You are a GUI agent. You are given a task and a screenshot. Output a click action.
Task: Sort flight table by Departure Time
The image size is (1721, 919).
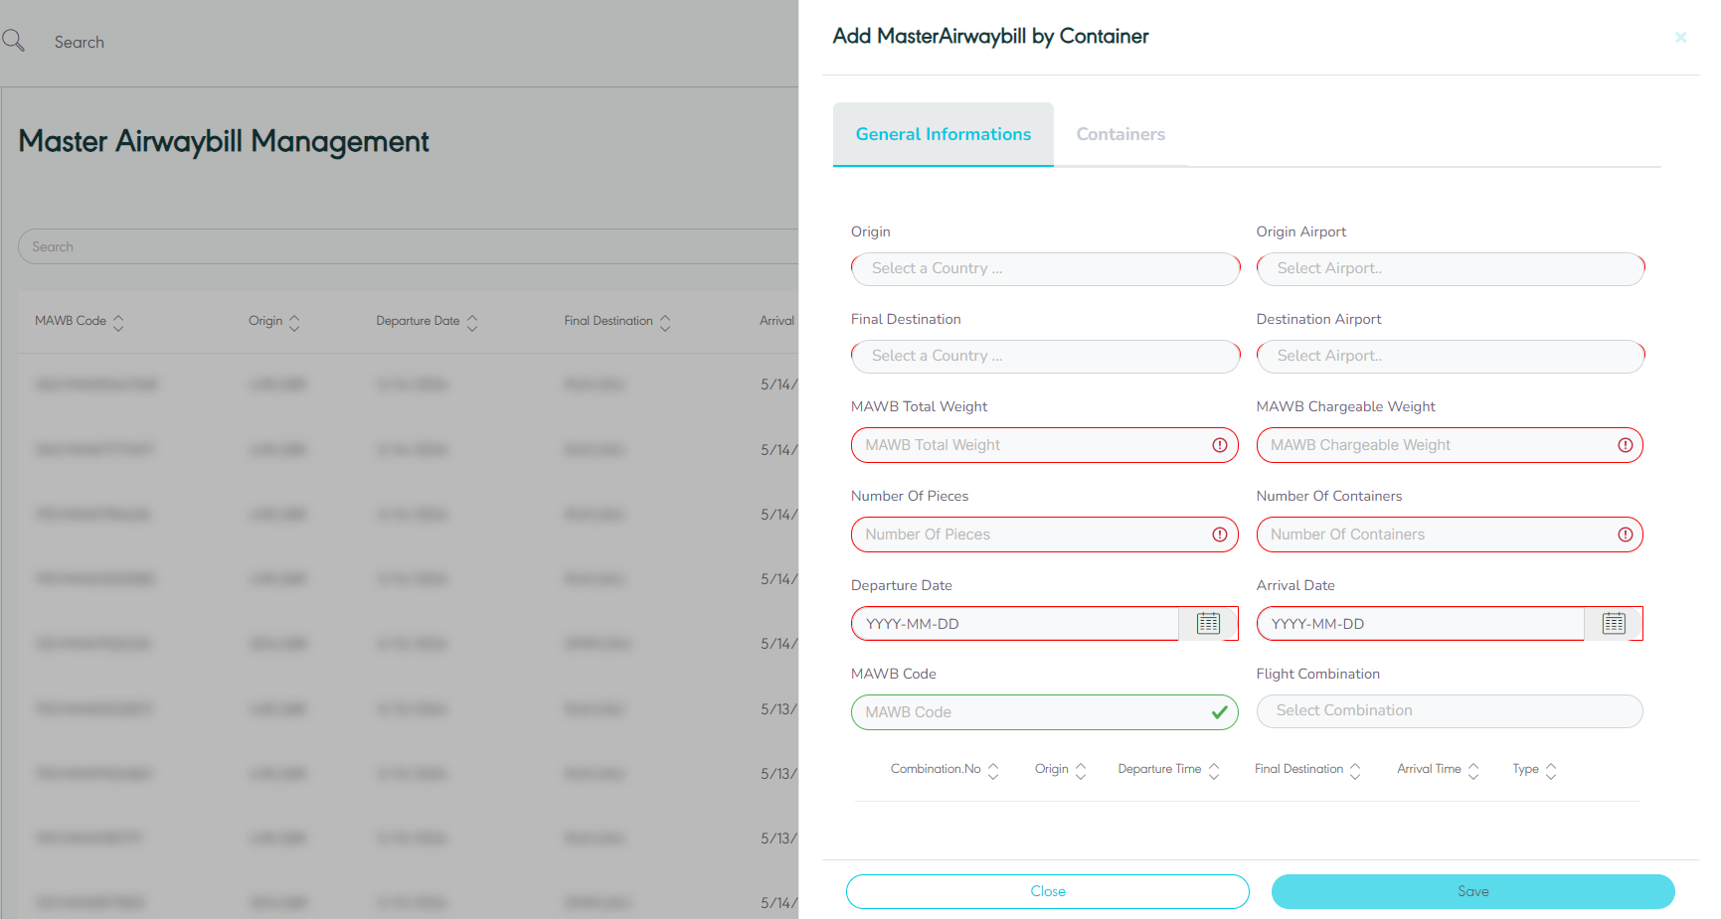click(1213, 771)
